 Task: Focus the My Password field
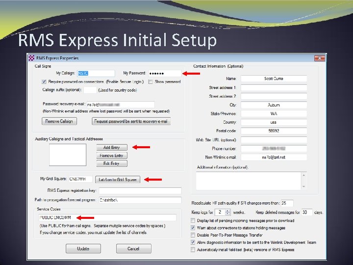[165, 73]
